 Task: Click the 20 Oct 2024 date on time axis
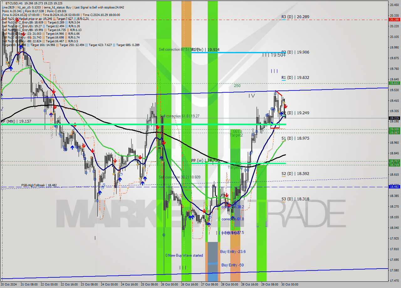click(8, 285)
